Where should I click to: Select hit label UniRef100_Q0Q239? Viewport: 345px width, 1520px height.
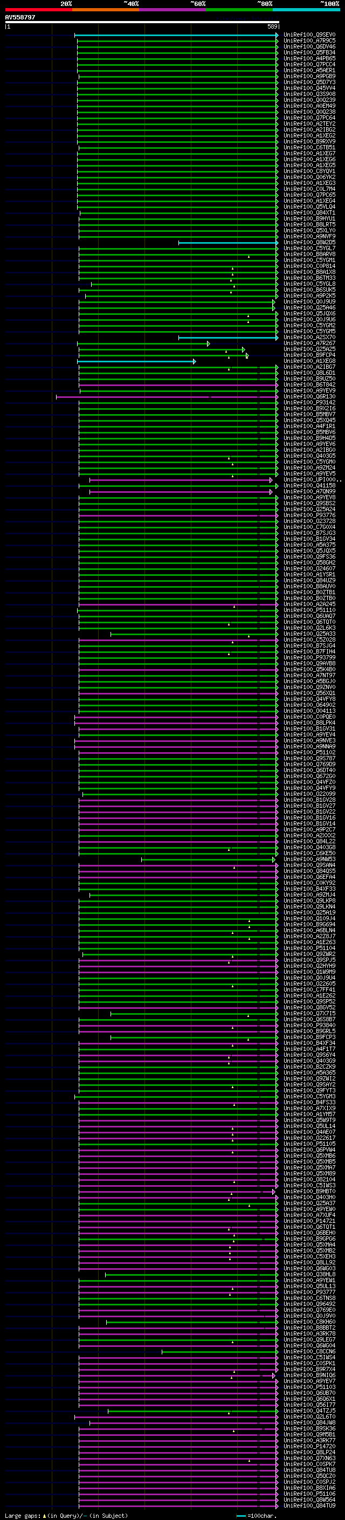coord(309,100)
